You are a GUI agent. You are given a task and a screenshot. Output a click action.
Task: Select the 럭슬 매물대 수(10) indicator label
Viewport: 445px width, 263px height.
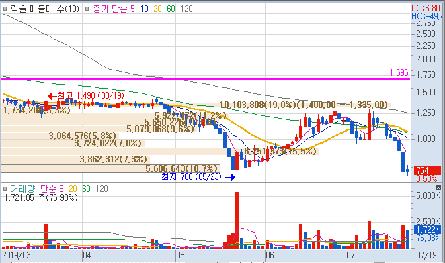click(x=45, y=9)
